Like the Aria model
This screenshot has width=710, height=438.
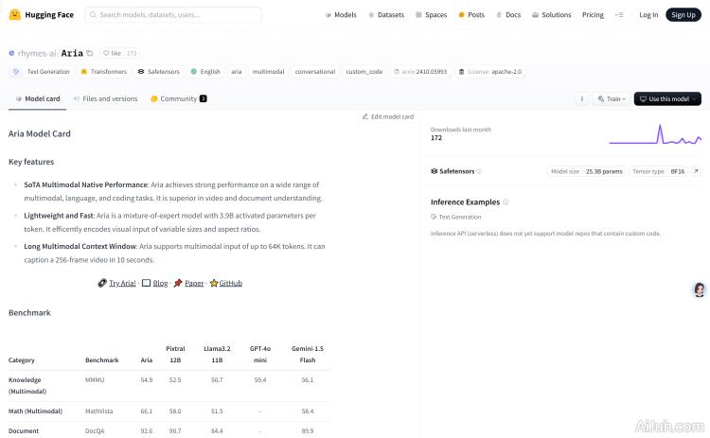pyautogui.click(x=112, y=53)
